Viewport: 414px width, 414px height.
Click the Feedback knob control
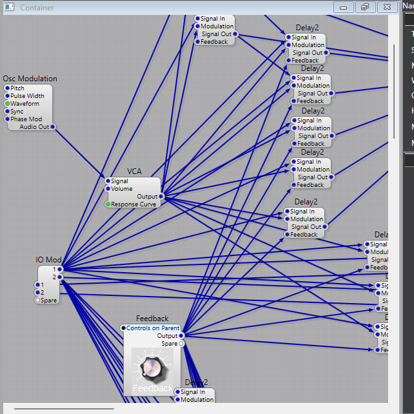click(x=152, y=369)
